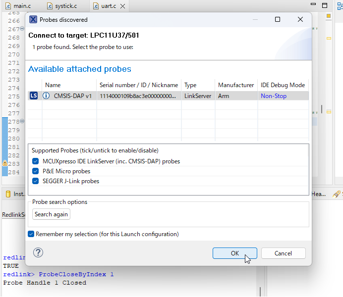This screenshot has width=343, height=297.
Task: Minimize the editor area
Action: tap(313, 4)
